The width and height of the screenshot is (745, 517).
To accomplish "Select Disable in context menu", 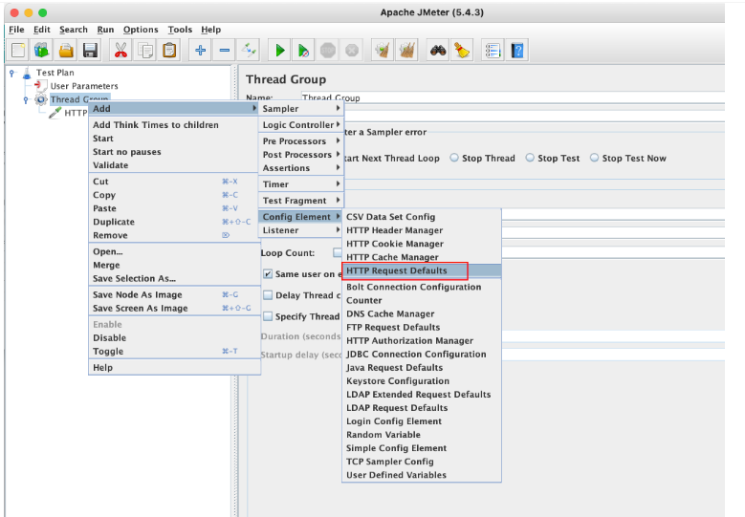I will pos(173,338).
